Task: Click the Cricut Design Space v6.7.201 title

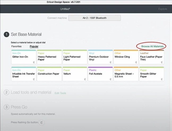Action: tap(63, 2)
